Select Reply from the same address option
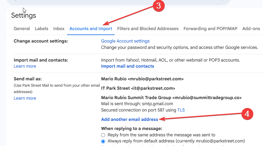 coord(103,135)
